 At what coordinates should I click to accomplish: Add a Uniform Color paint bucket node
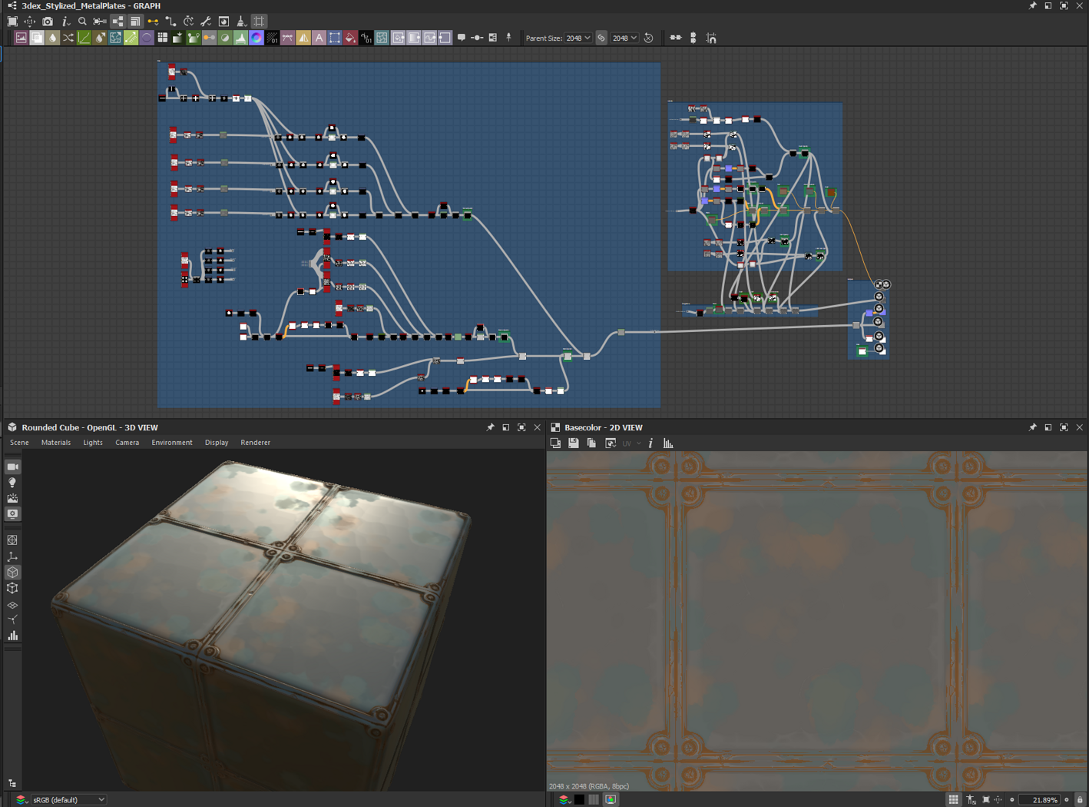[x=351, y=38]
